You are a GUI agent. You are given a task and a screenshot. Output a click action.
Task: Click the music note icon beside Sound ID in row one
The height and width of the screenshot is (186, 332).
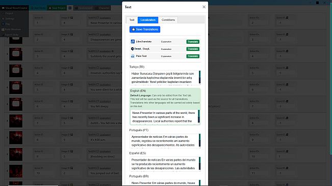coord(287,18)
